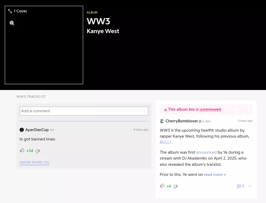Click the magnifier zoom icon on cover
Viewport: 266px width, 203px height.
pos(12,23)
